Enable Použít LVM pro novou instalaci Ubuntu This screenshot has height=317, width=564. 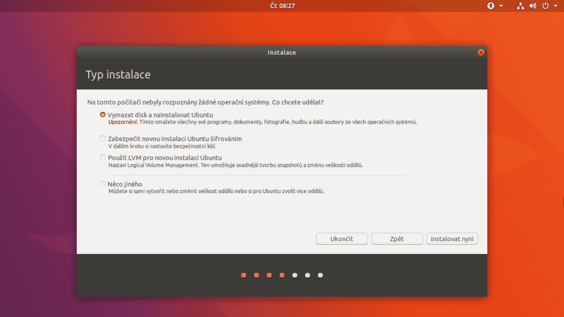102,157
